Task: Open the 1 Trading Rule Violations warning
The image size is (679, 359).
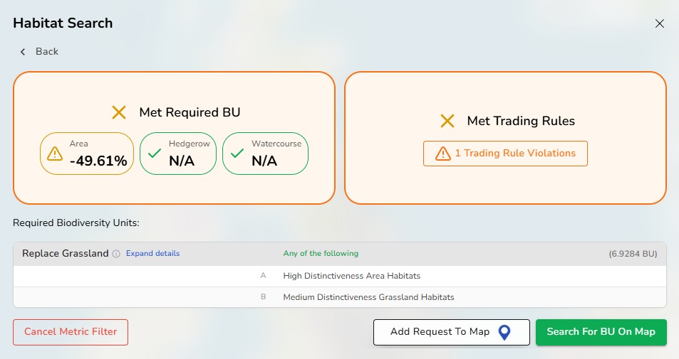Action: (x=505, y=154)
